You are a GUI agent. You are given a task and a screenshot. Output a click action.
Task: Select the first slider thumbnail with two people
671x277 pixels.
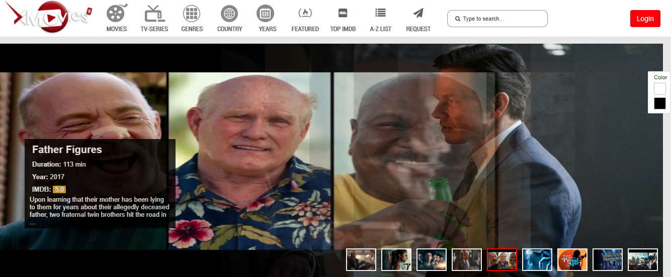coord(361,259)
